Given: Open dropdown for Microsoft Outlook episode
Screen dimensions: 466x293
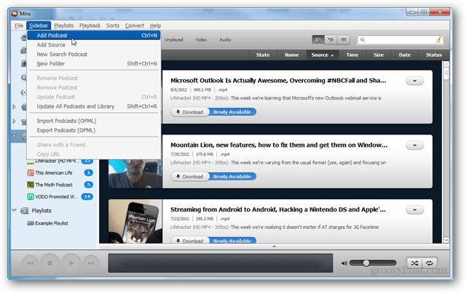Looking at the screenshot, I should click(414, 81).
